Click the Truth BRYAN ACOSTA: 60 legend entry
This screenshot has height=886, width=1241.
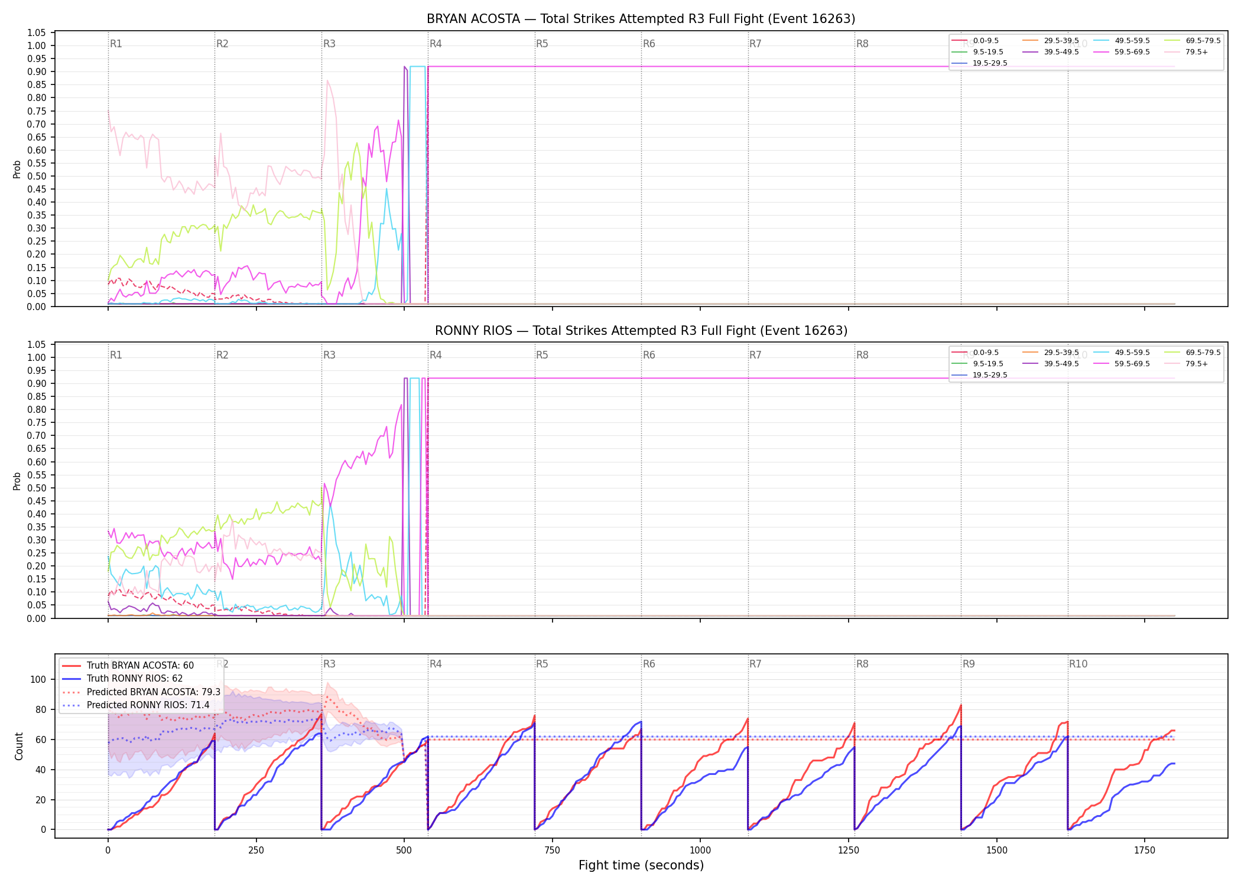pos(128,666)
